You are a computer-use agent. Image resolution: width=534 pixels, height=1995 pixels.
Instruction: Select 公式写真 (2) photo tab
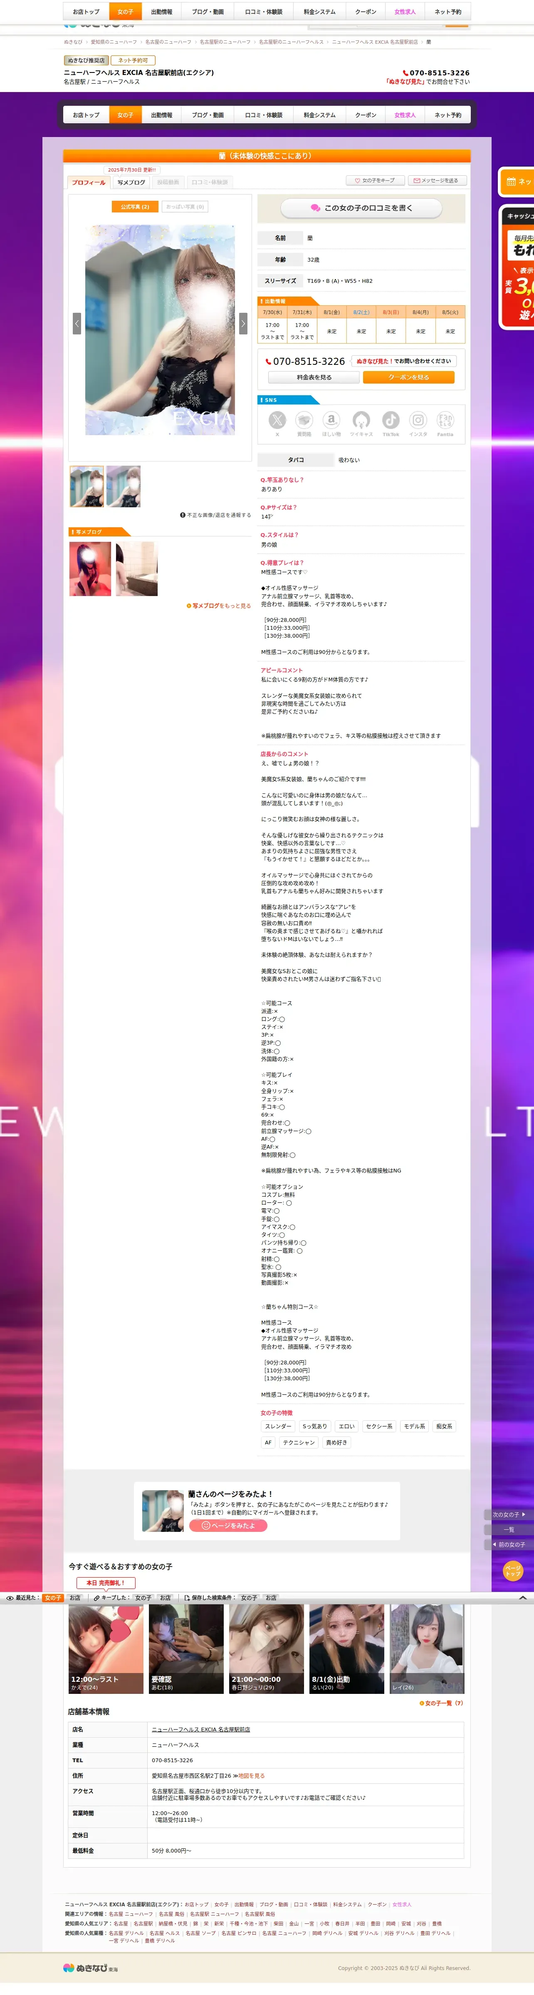(x=134, y=207)
